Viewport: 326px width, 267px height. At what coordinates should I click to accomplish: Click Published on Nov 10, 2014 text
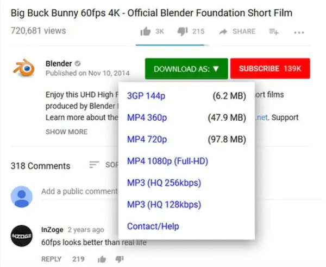click(x=87, y=73)
